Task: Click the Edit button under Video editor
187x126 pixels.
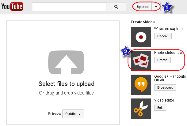Action: coord(160,108)
